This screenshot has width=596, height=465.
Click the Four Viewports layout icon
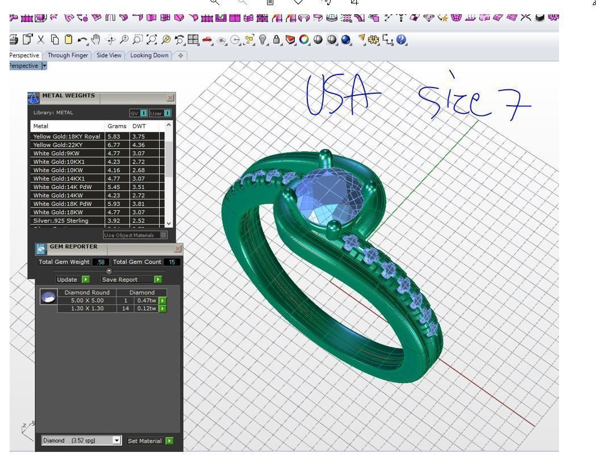(x=193, y=40)
